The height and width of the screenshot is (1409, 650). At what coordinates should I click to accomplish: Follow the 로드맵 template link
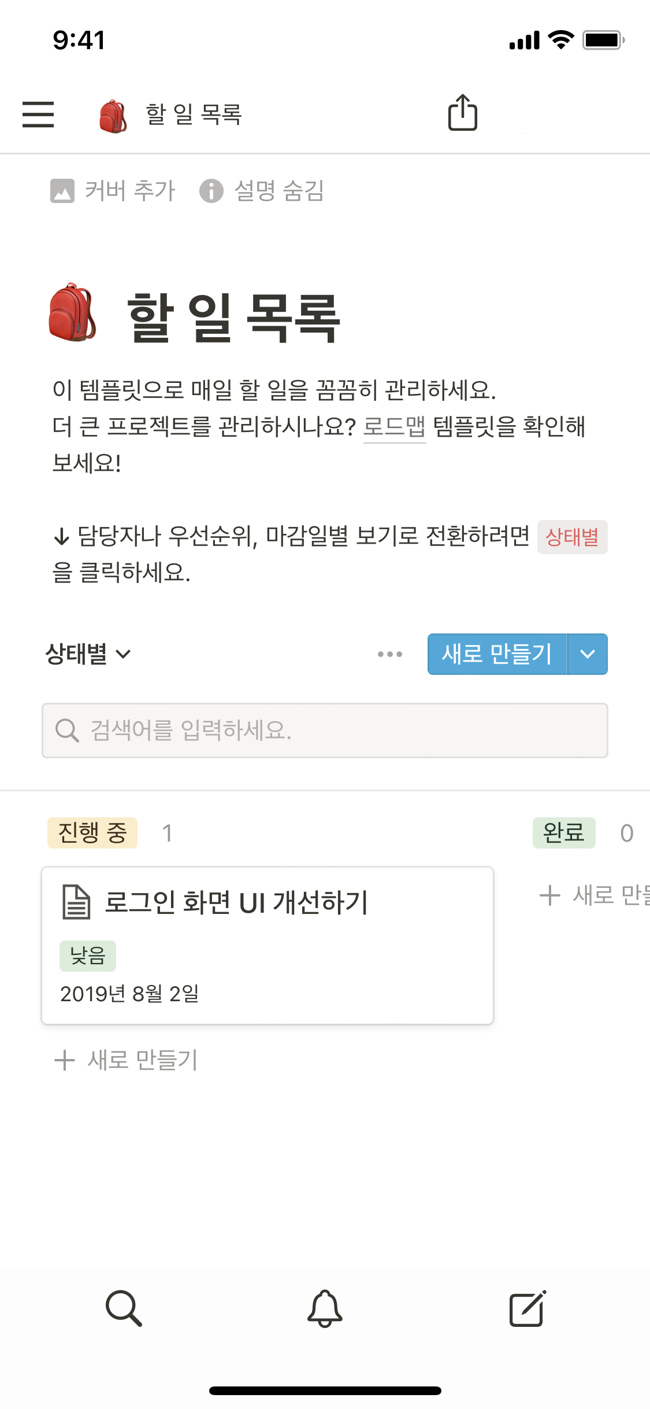coord(394,427)
